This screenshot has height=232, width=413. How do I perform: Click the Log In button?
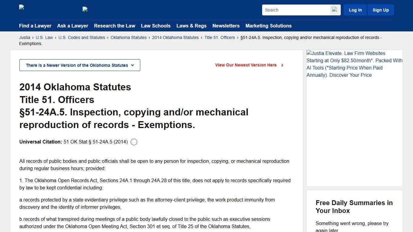tap(355, 10)
